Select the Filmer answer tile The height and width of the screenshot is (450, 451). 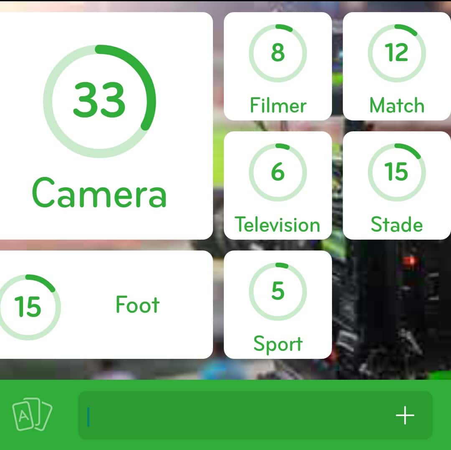coord(278,66)
